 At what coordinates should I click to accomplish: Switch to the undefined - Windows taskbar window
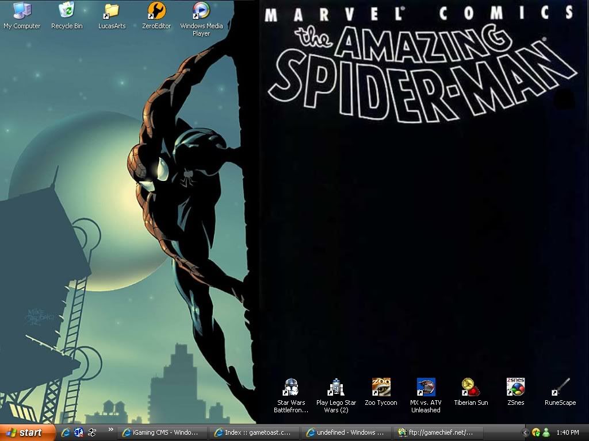point(346,433)
